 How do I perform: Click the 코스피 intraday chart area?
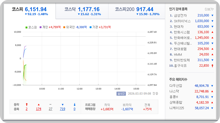click(84, 58)
